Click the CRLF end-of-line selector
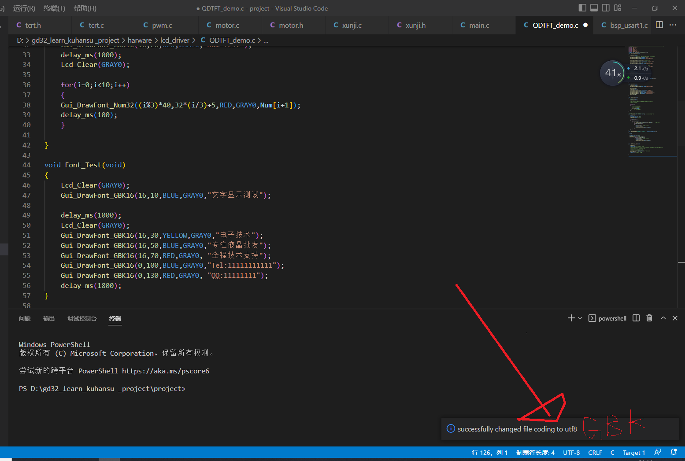This screenshot has height=461, width=685. tap(595, 453)
